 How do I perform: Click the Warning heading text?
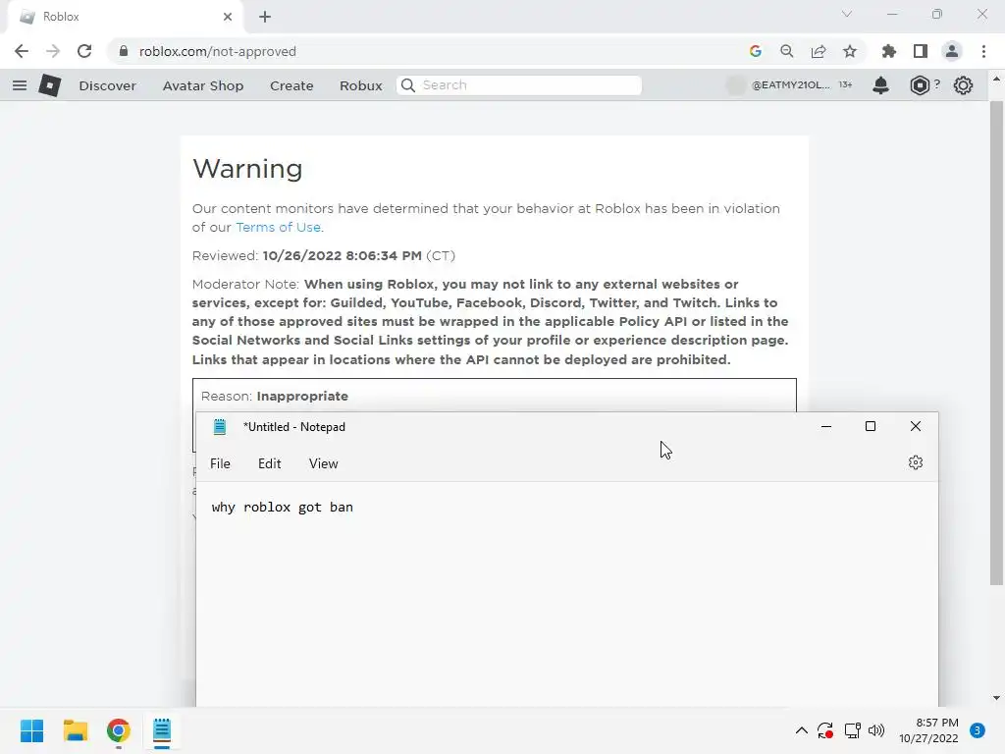[x=247, y=169]
